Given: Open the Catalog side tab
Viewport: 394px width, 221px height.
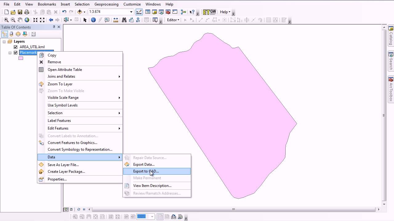Looking at the screenshot, I should coord(391,36).
